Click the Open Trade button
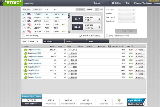Screen dimensions: 160x107 pyautogui.click(x=126, y=31)
